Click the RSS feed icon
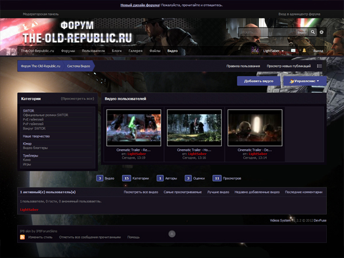 pos(22,237)
